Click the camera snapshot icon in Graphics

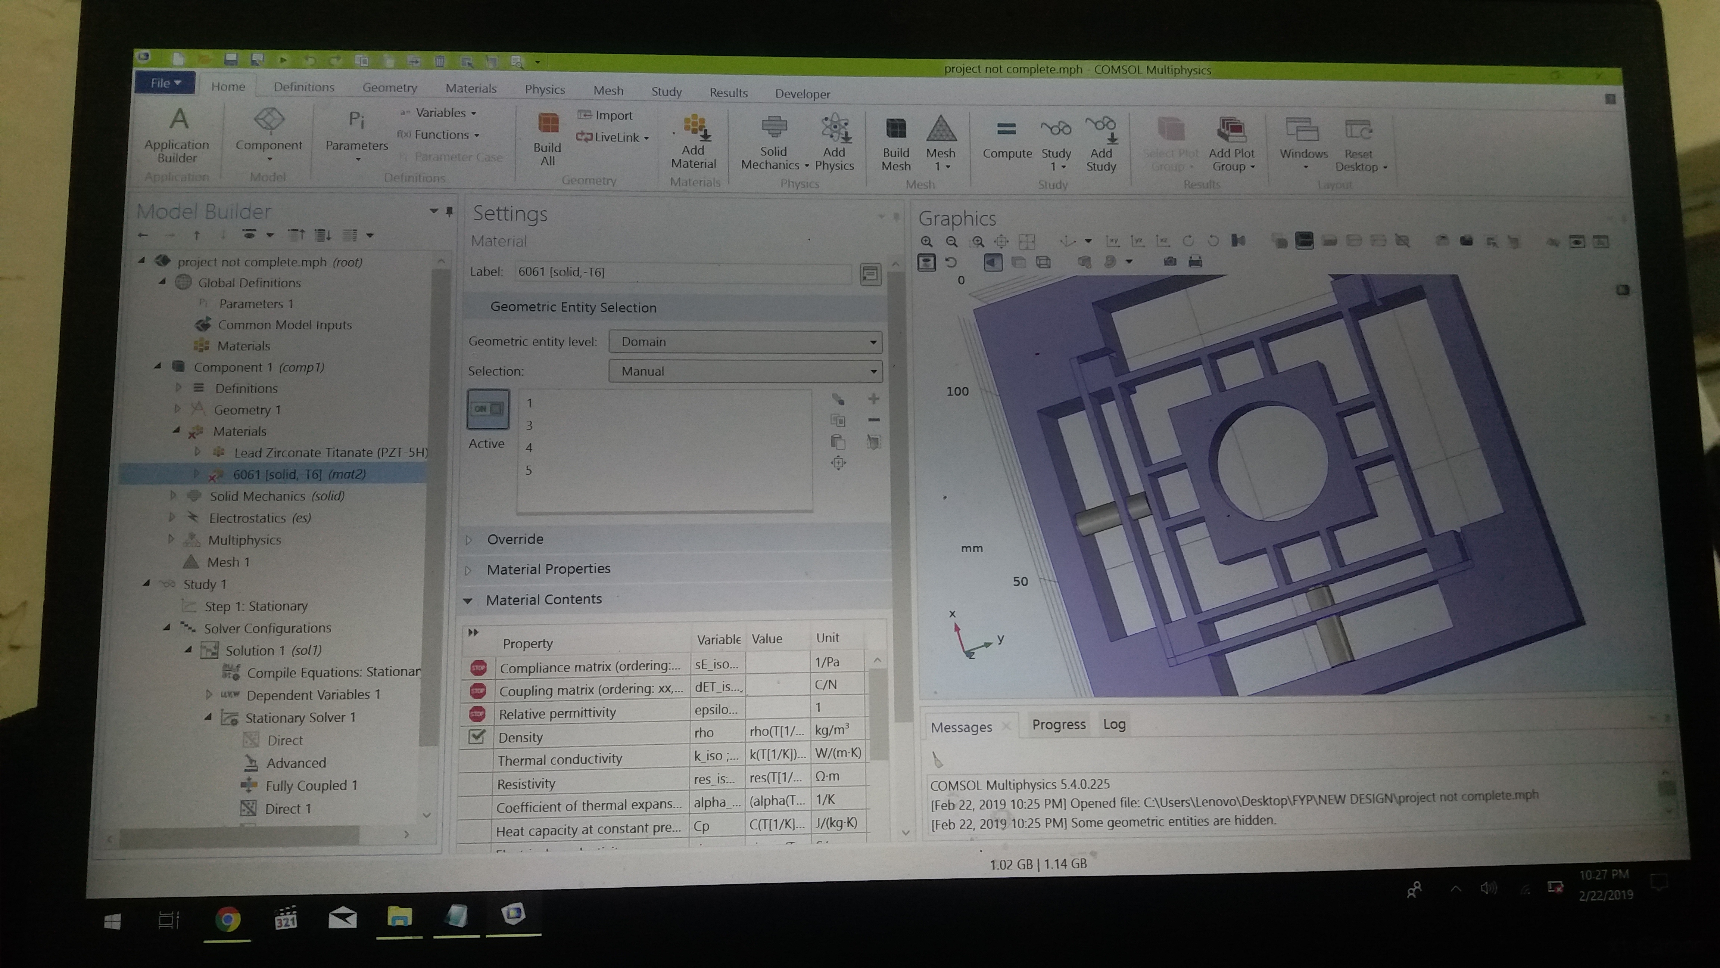(1170, 262)
